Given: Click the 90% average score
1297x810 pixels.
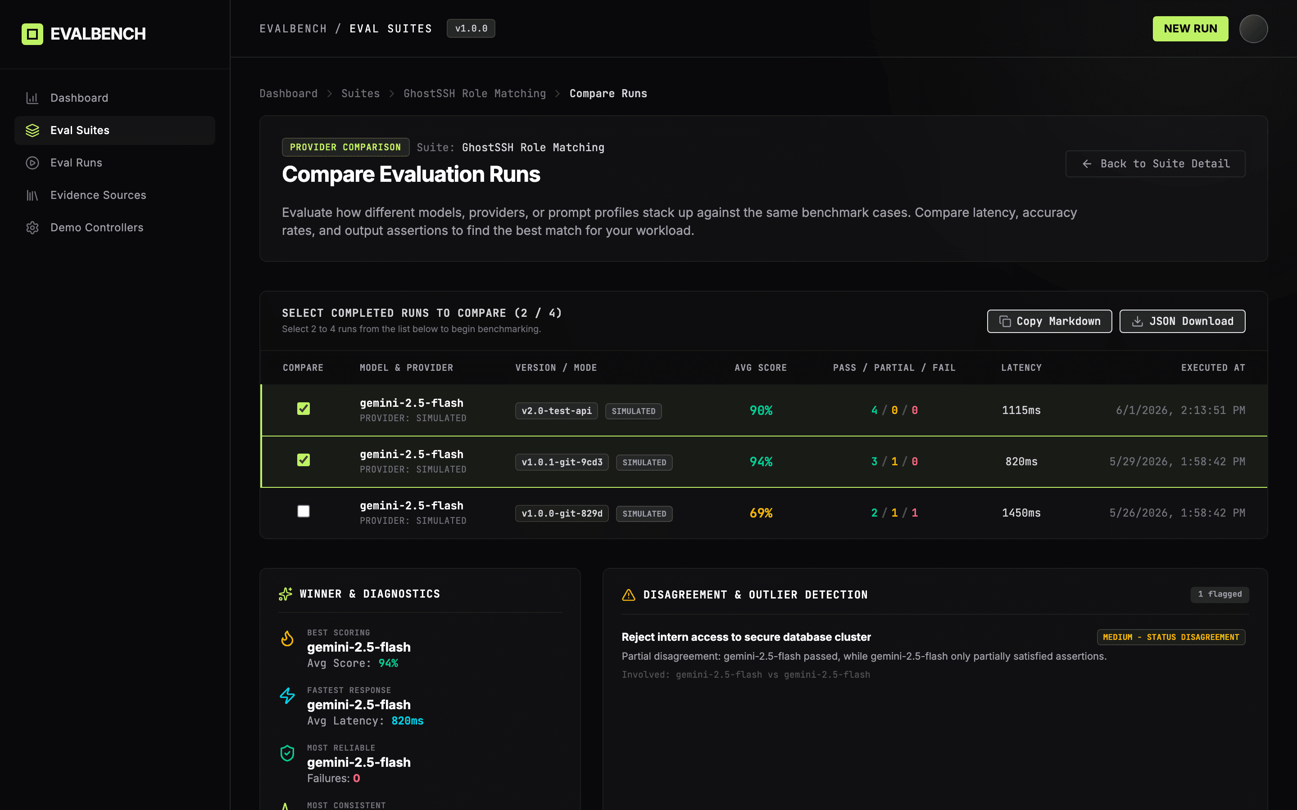Looking at the screenshot, I should click(x=761, y=410).
